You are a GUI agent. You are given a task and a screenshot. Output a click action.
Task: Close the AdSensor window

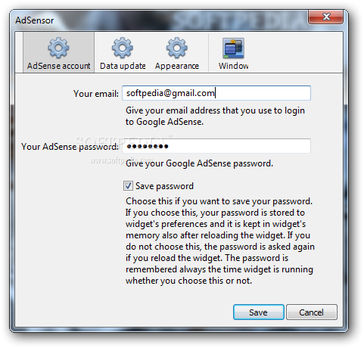pos(325,17)
